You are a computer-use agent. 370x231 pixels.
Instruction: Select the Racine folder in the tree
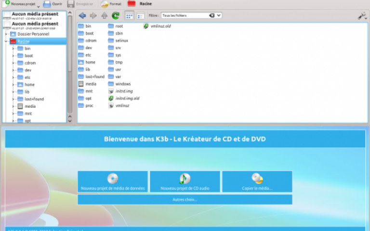pyautogui.click(x=23, y=41)
